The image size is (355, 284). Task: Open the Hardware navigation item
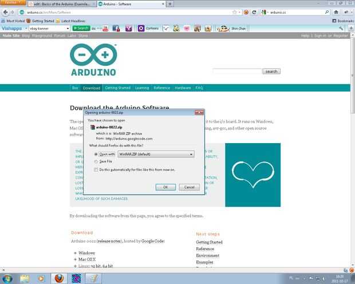pyautogui.click(x=183, y=88)
